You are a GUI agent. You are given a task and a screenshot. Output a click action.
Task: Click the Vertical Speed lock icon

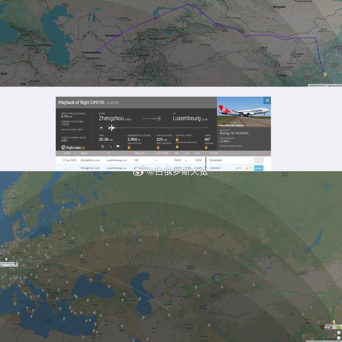click(x=177, y=140)
